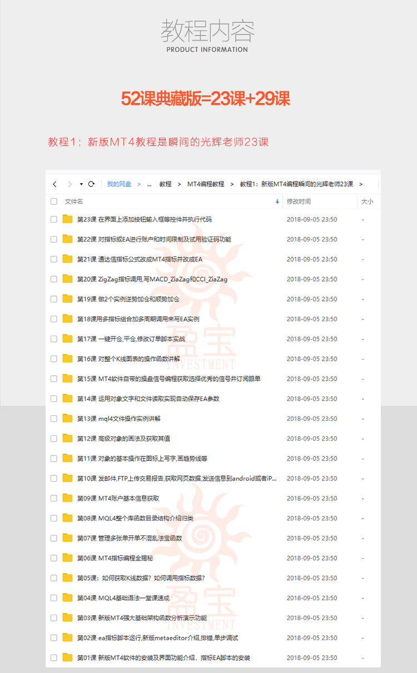Click the 第11课 folder icon
This screenshot has height=673, width=417.
coord(68,458)
